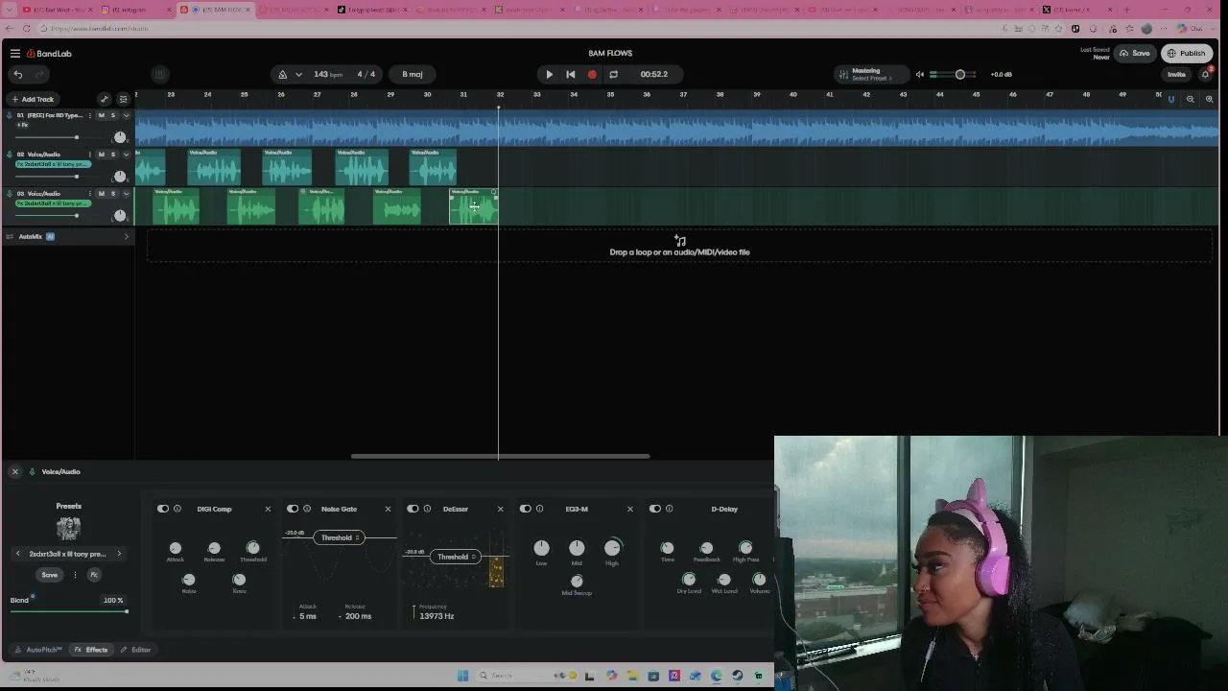Expand the AutoMix panel
This screenshot has height=691, width=1228.
click(126, 236)
